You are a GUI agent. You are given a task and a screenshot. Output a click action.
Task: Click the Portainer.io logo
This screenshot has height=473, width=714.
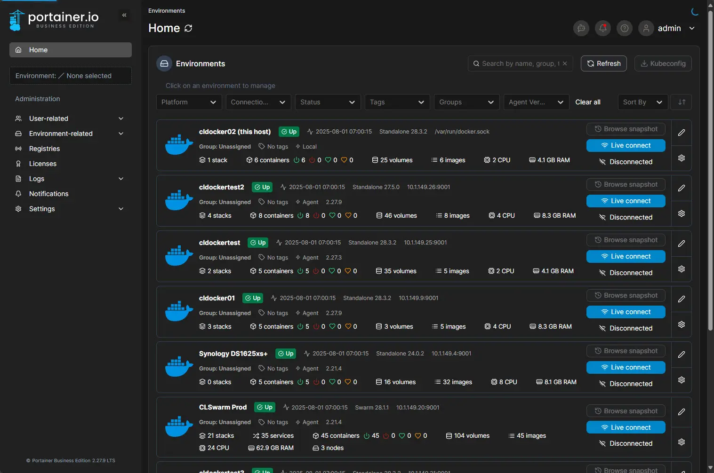click(x=54, y=20)
